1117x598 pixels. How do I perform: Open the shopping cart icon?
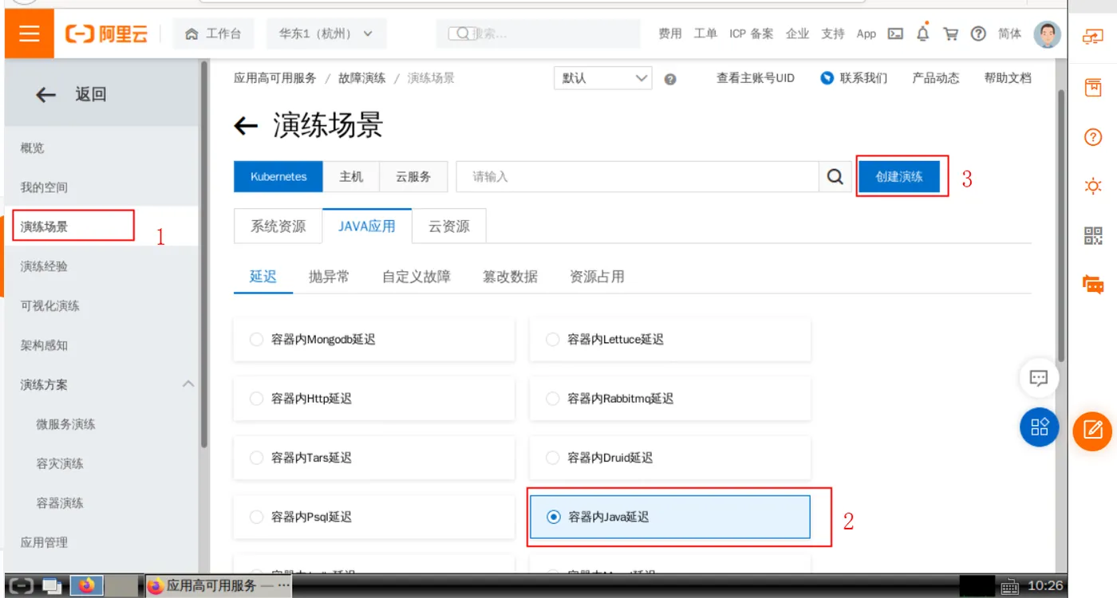950,33
